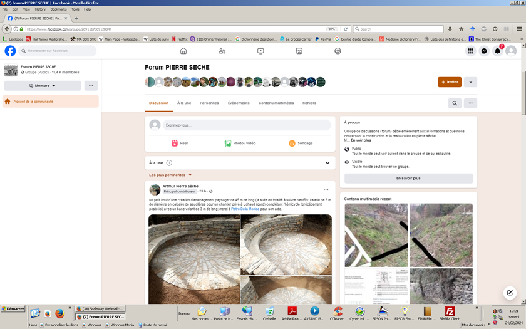Open three-dot menu beside group search
This screenshot has width=526, height=329.
pyautogui.click(x=471, y=103)
